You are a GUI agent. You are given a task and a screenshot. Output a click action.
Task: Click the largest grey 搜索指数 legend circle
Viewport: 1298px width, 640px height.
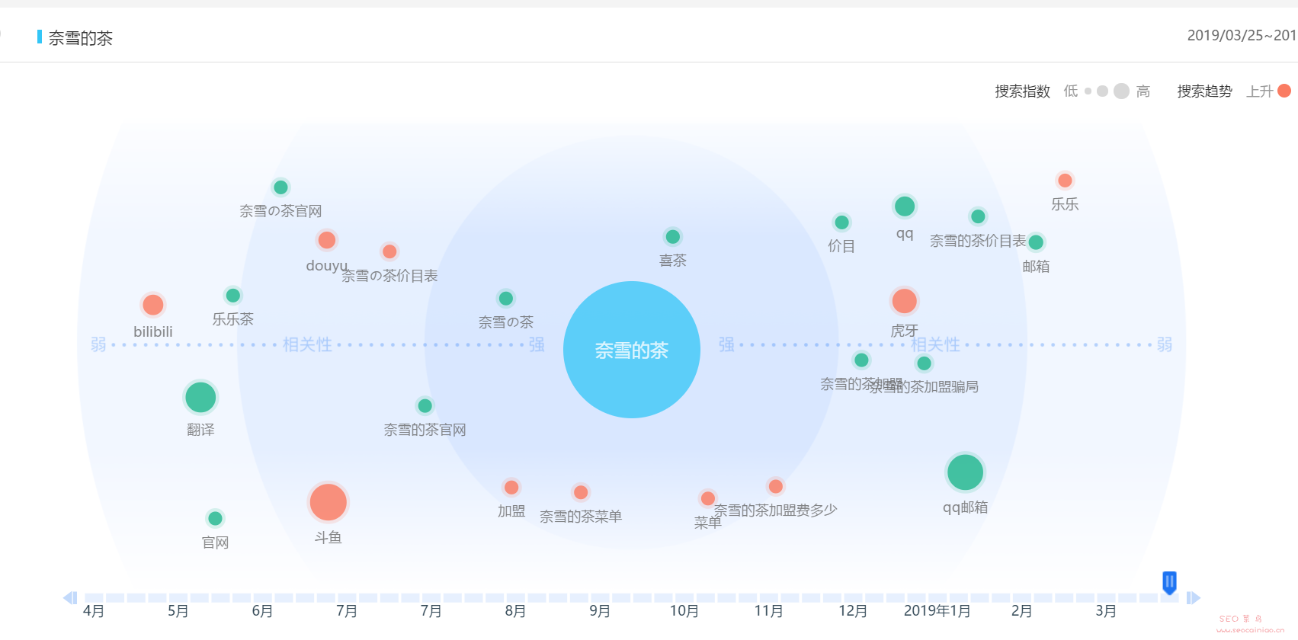pos(1121,91)
